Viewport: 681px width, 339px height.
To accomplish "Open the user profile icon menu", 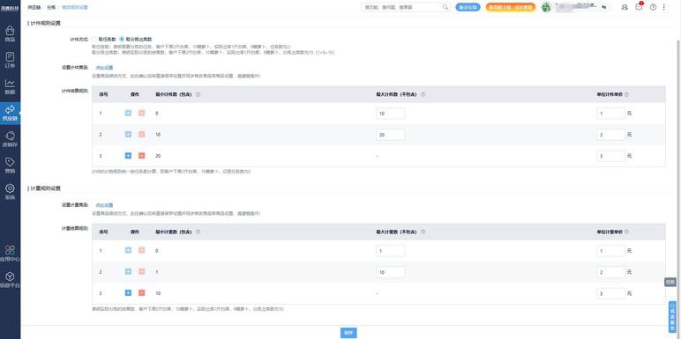I will tap(625, 7).
